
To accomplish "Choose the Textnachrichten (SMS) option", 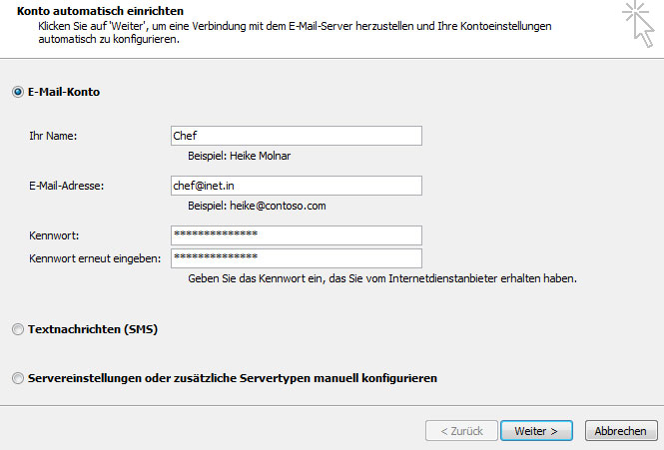I will coord(17,328).
